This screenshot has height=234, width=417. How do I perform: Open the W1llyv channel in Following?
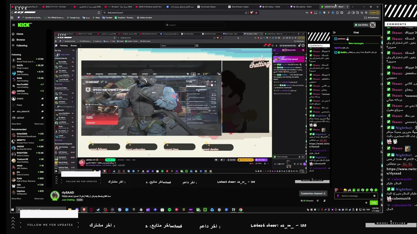(28, 73)
